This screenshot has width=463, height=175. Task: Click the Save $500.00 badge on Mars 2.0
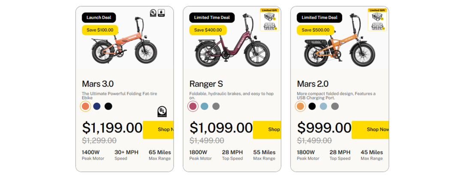pyautogui.click(x=316, y=30)
